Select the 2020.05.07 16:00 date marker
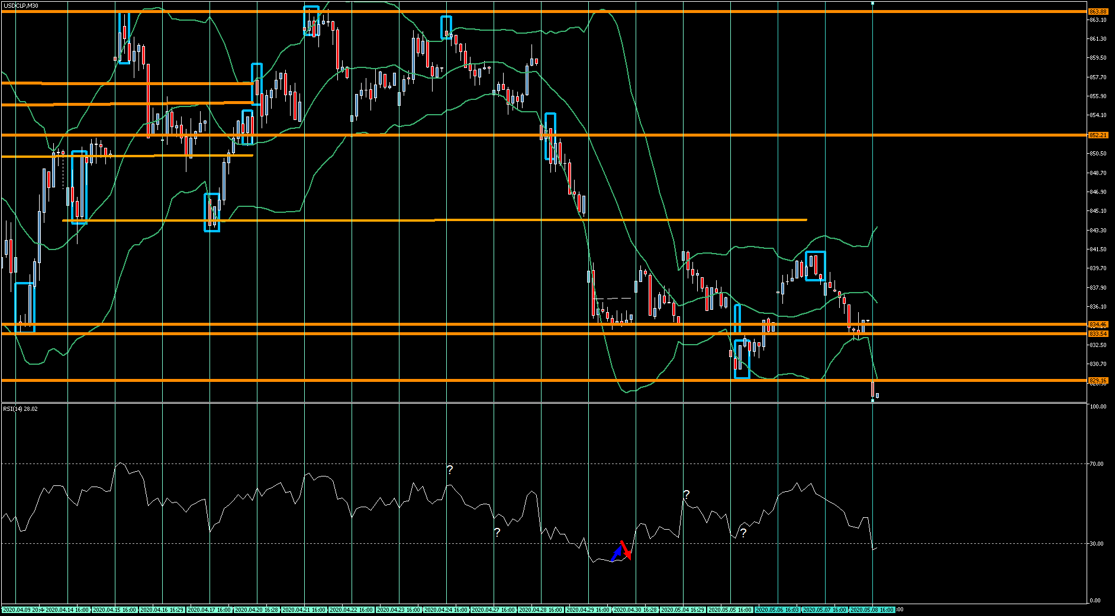1115x616 pixels. [825, 609]
